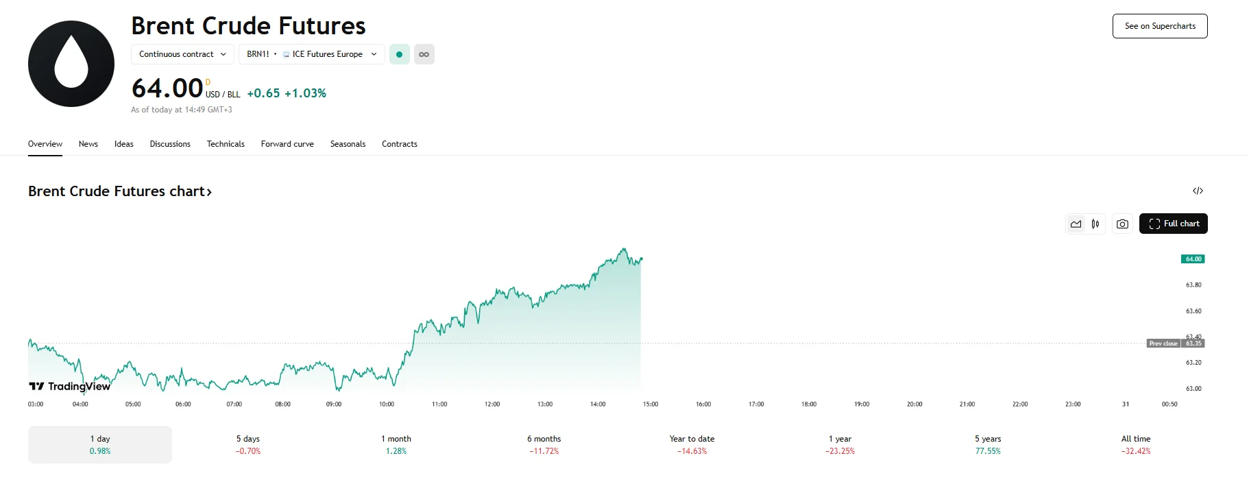Open the BRN1! ICE Futures Europe dropdown
Image resolution: width=1249 pixels, height=480 pixels.
pos(312,54)
